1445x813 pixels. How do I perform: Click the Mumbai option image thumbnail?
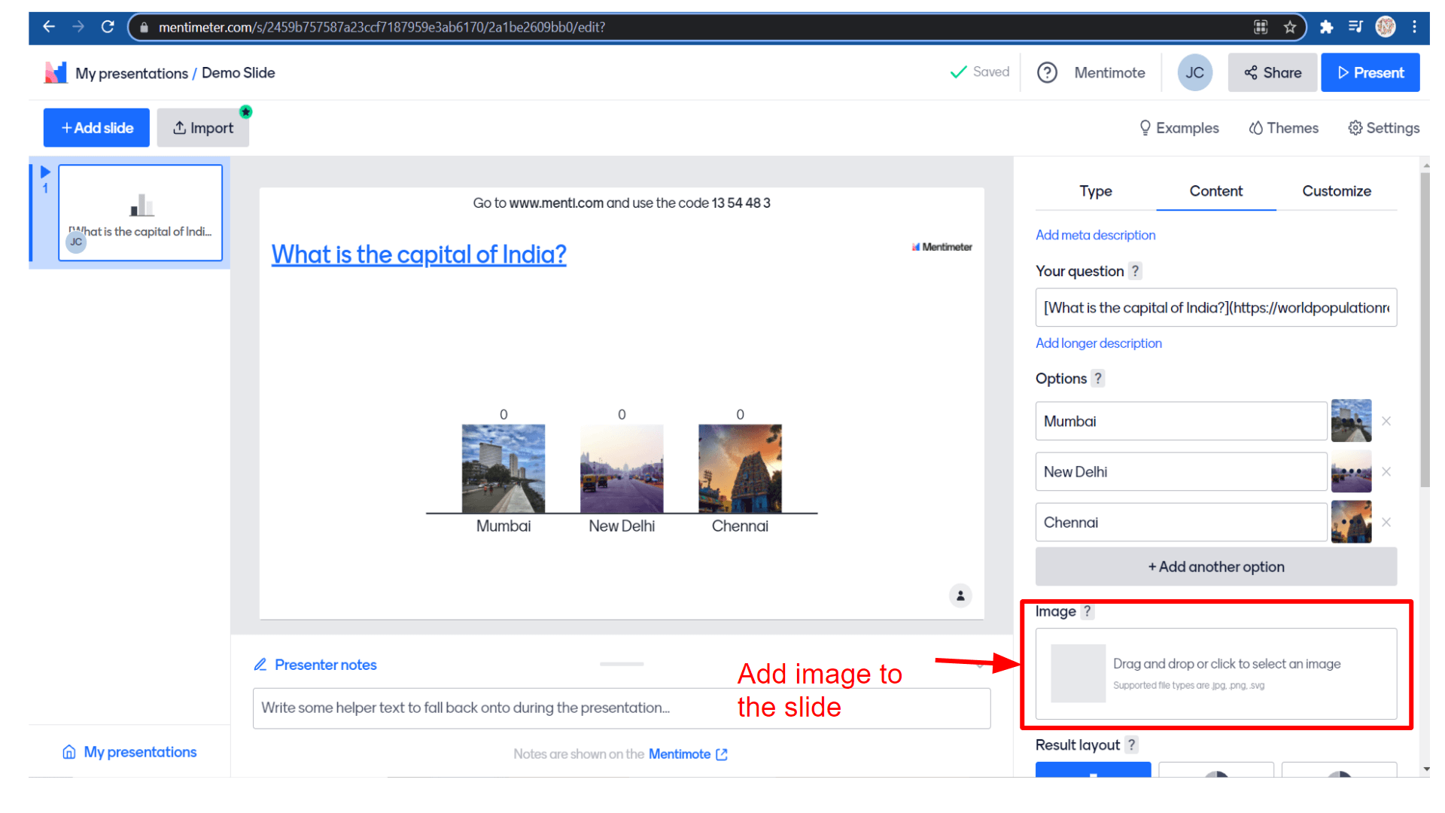1351,421
